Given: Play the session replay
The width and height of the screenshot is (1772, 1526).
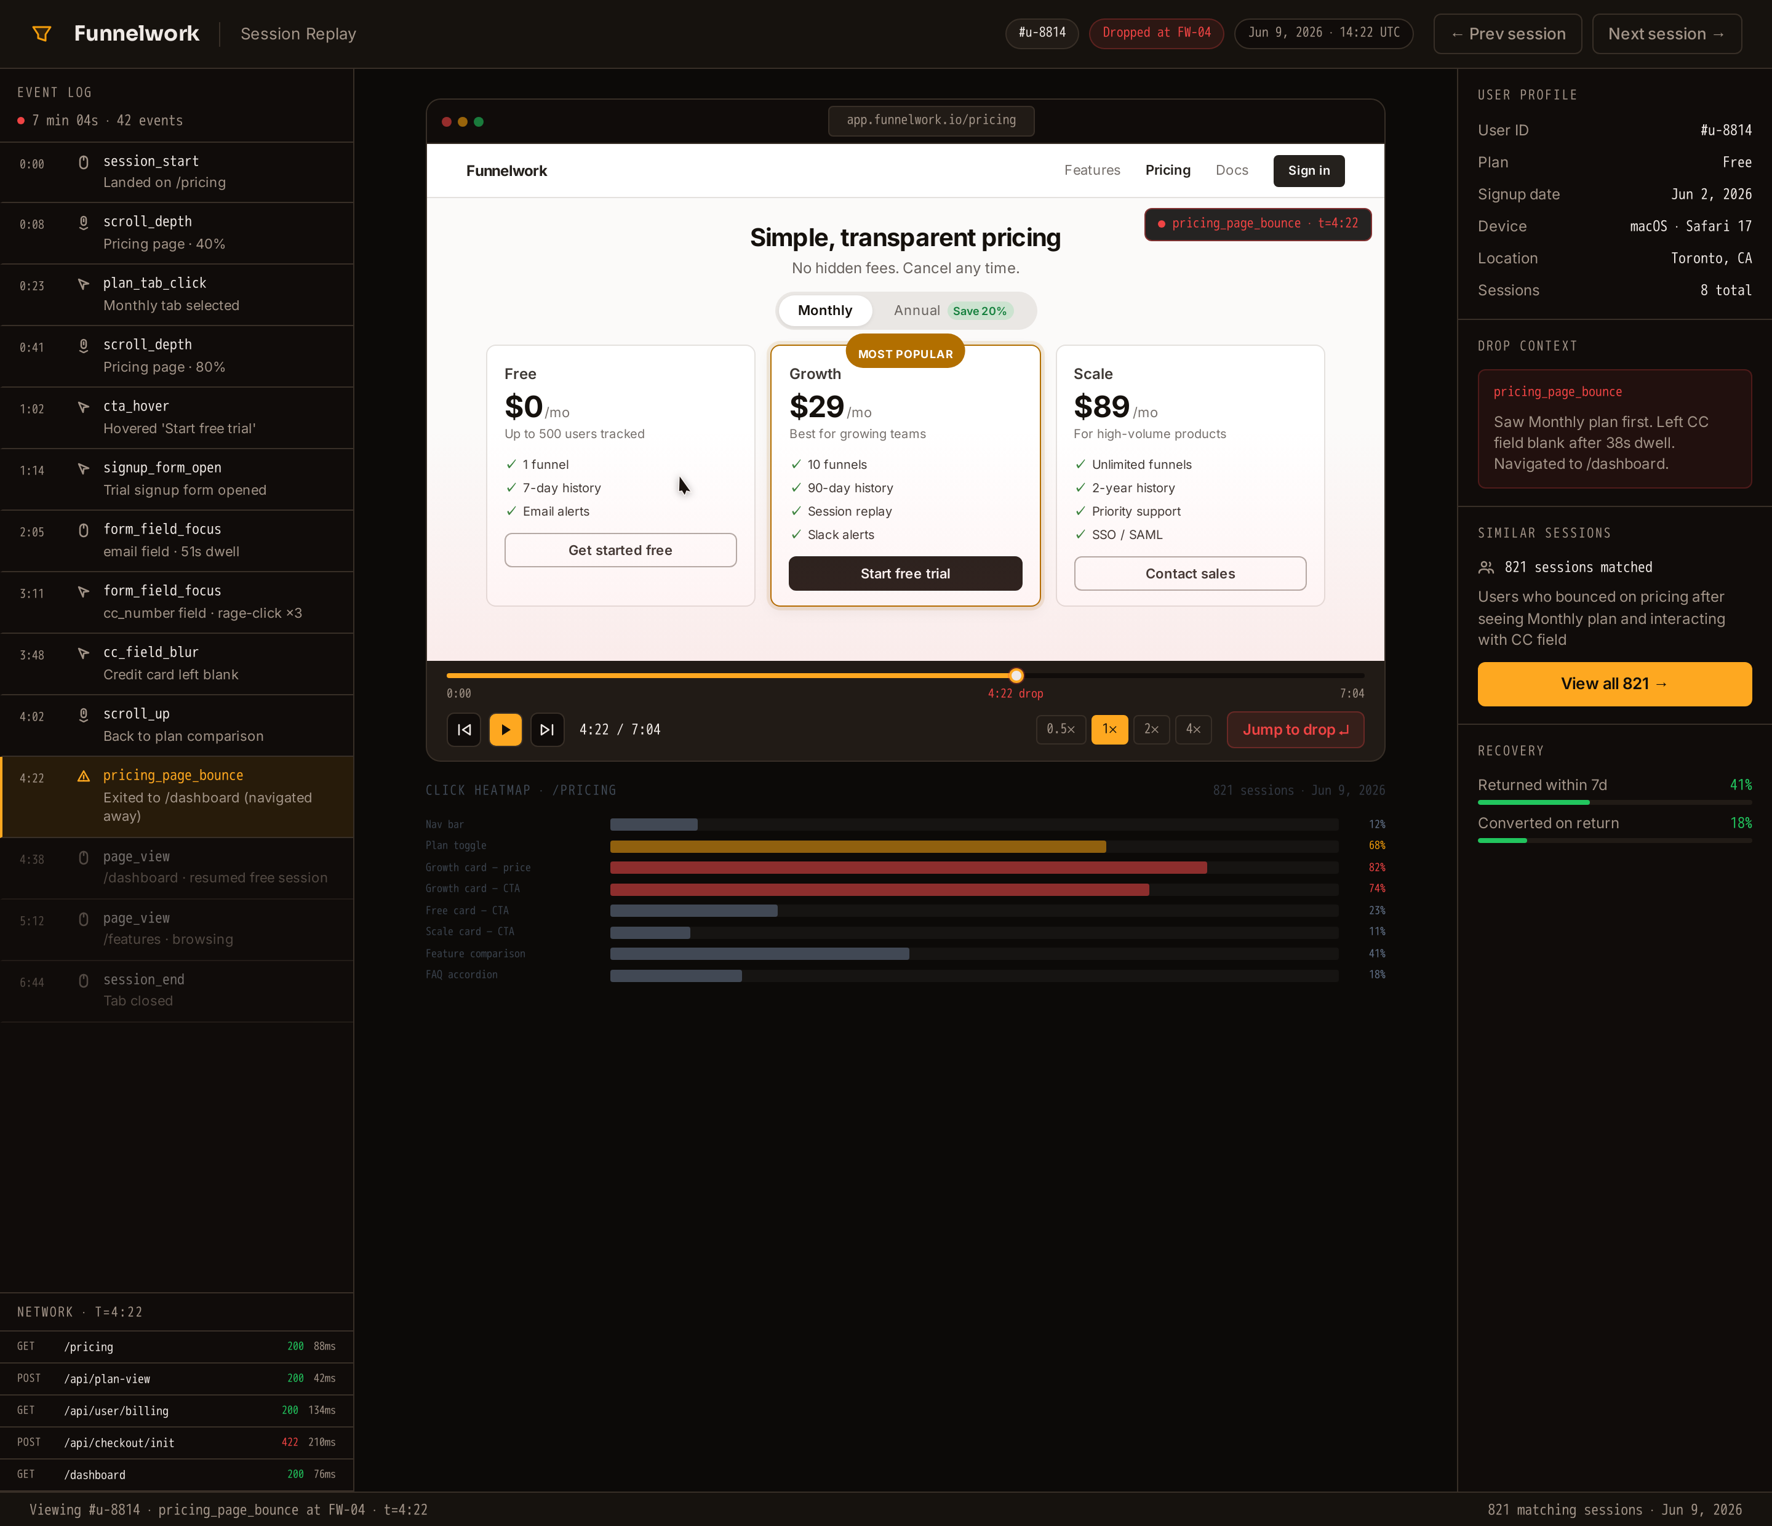Looking at the screenshot, I should point(505,730).
